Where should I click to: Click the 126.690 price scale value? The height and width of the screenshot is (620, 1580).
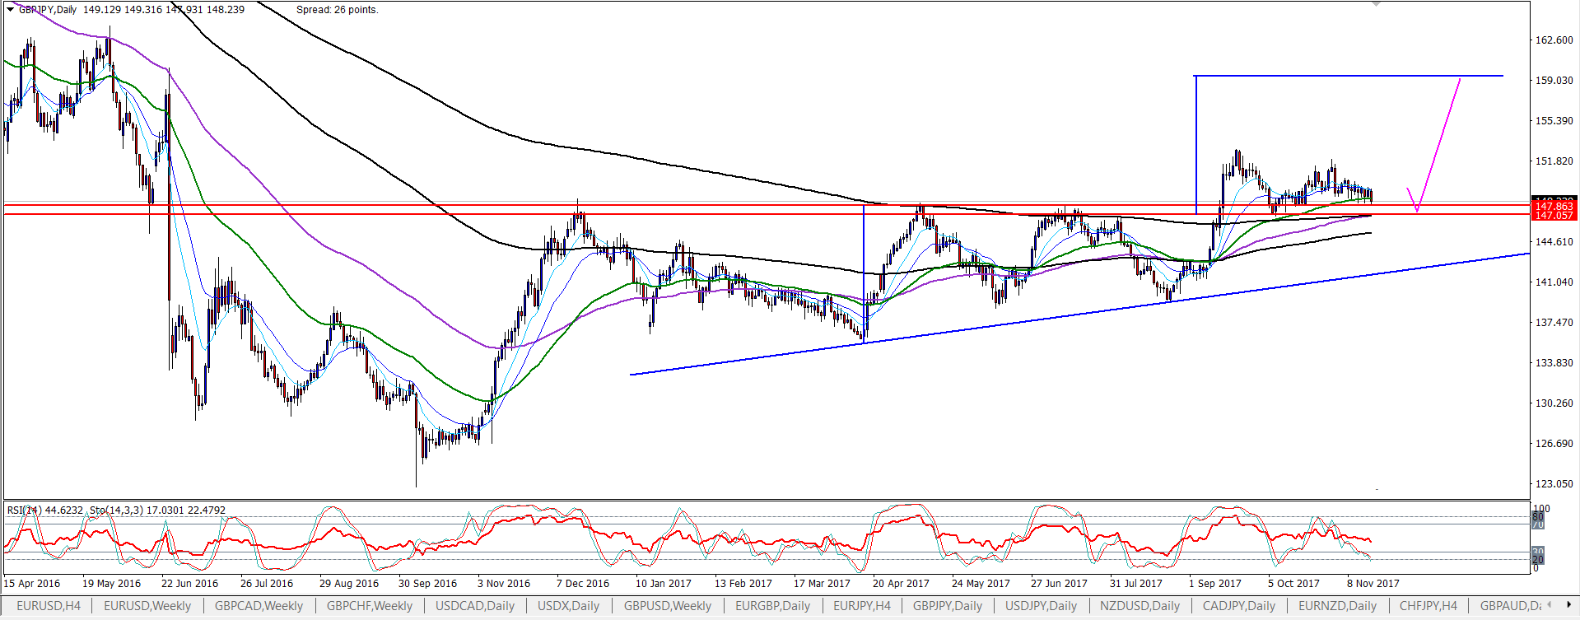(x=1554, y=444)
